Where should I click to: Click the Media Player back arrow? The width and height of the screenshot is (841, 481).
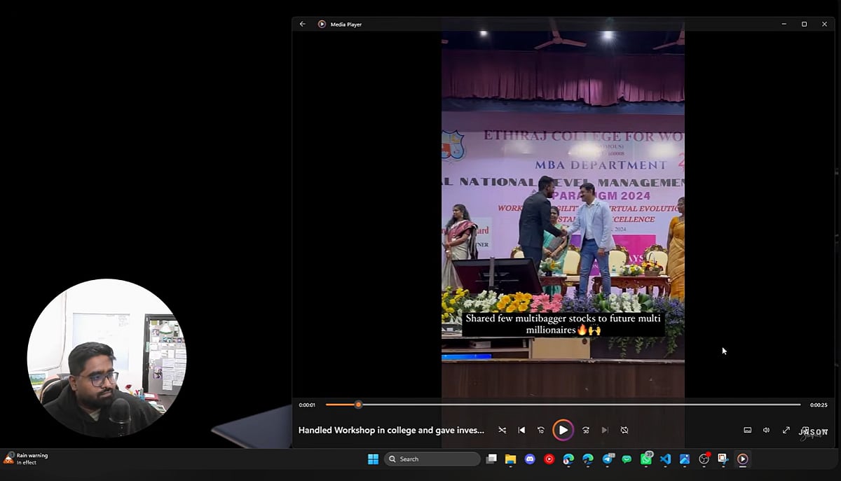(x=303, y=24)
